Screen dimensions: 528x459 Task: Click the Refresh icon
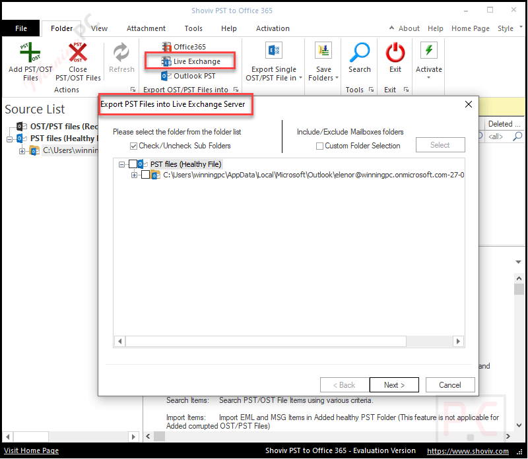[121, 53]
